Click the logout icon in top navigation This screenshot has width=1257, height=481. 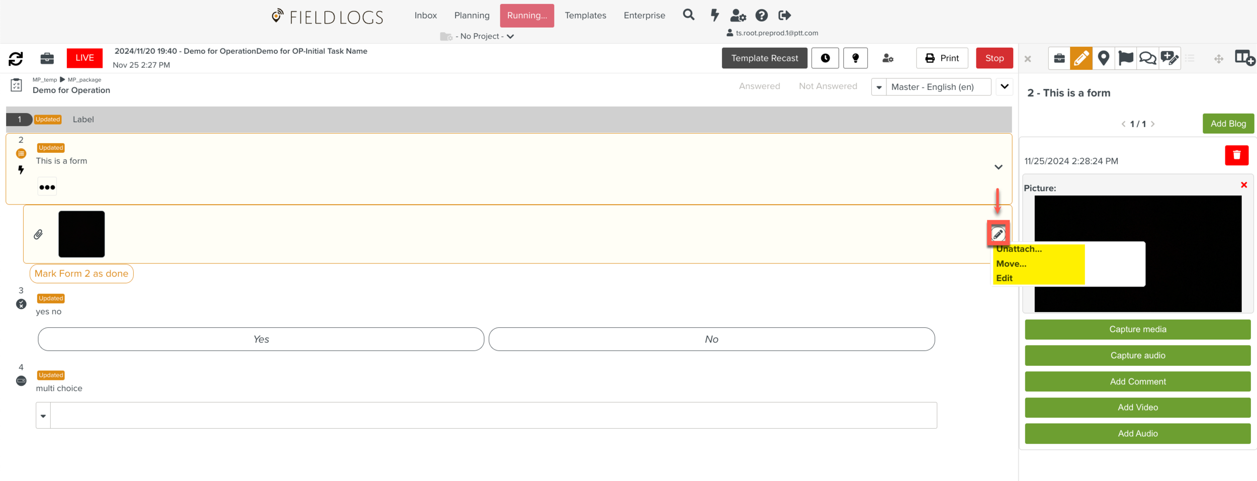[x=784, y=16]
